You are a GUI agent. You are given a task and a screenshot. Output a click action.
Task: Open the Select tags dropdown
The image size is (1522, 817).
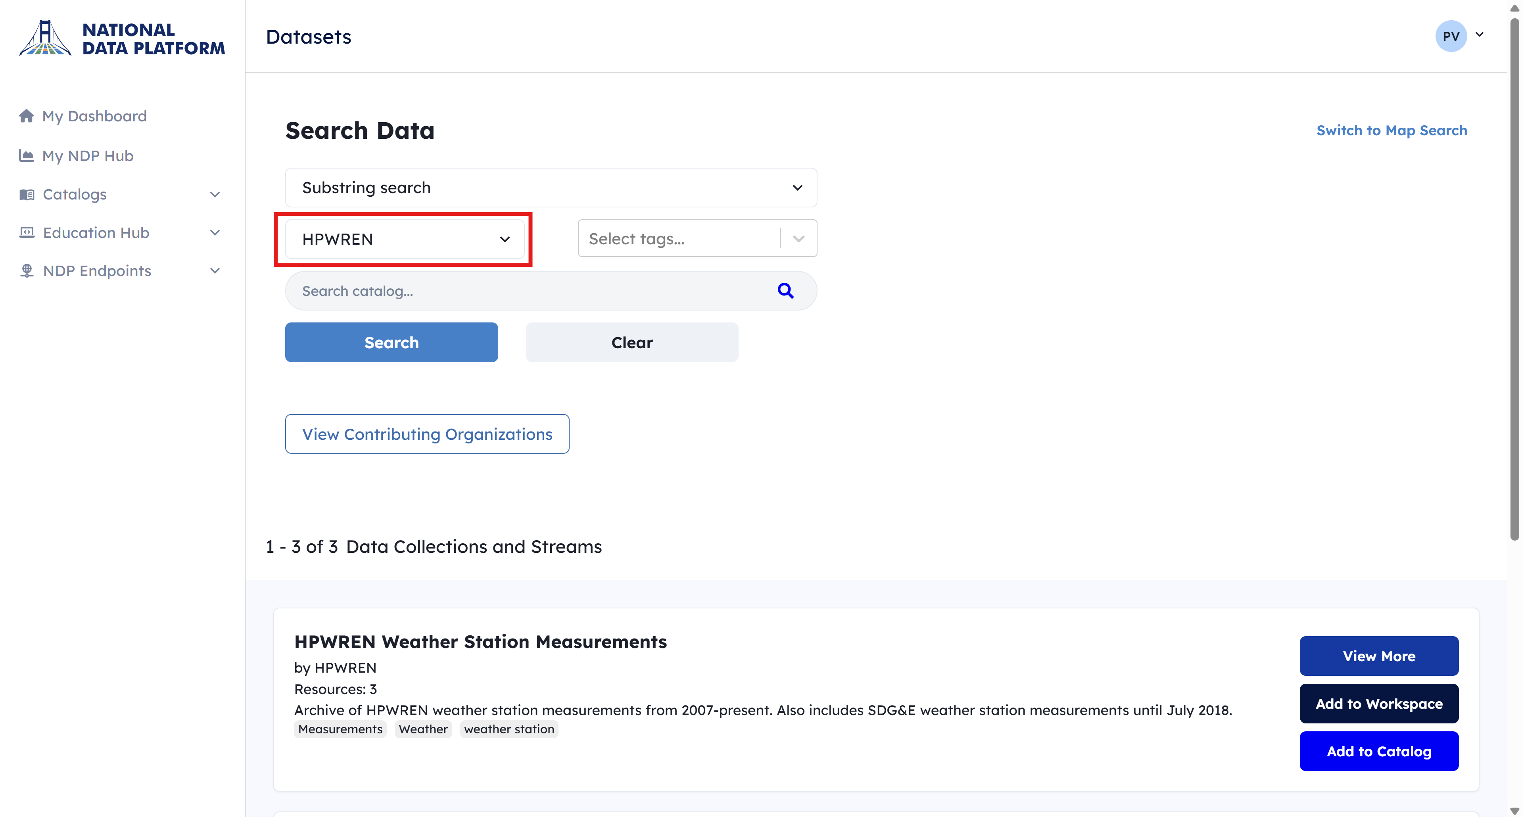click(697, 239)
